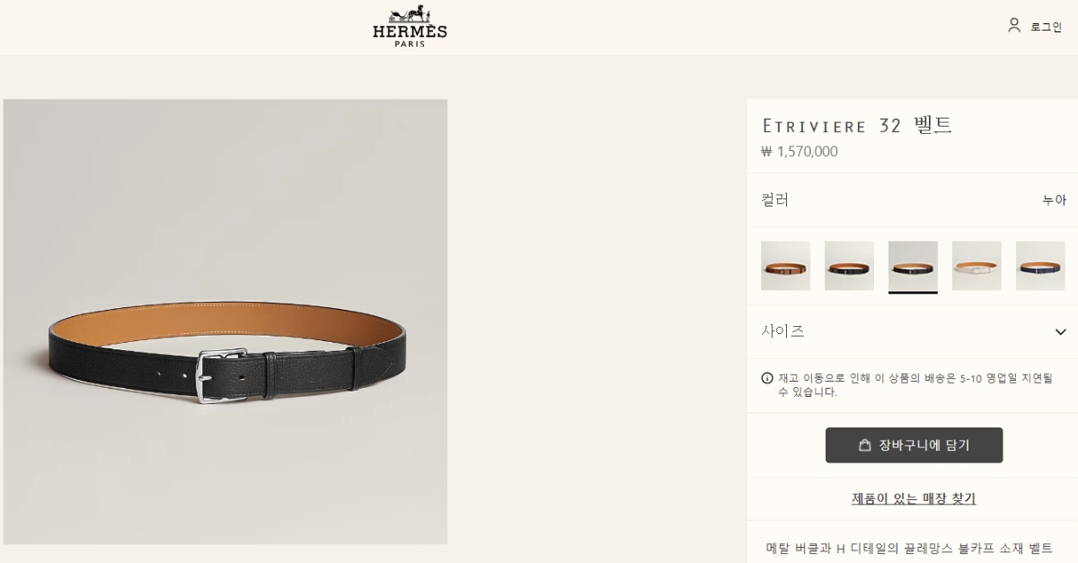Click the 컬러 section heading
The width and height of the screenshot is (1078, 563).
click(775, 200)
